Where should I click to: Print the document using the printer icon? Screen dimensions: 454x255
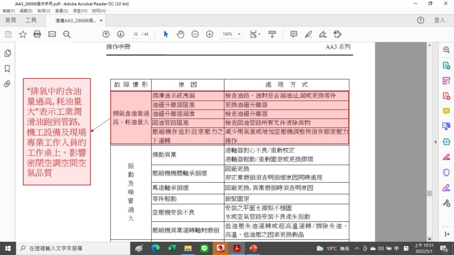pyautogui.click(x=37, y=34)
